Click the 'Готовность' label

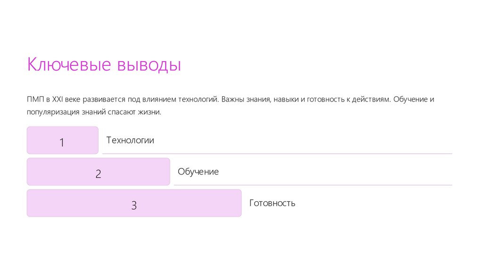[x=272, y=203]
